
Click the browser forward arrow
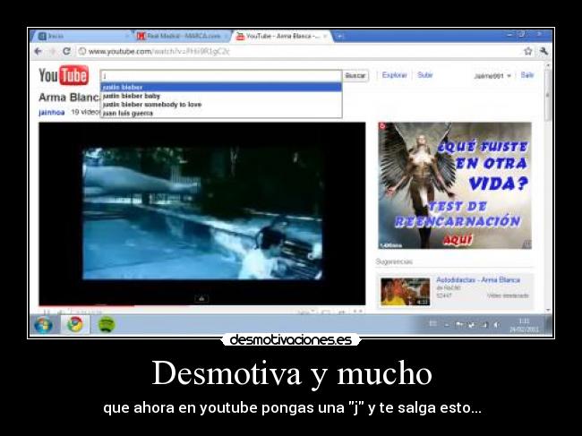[x=52, y=51]
